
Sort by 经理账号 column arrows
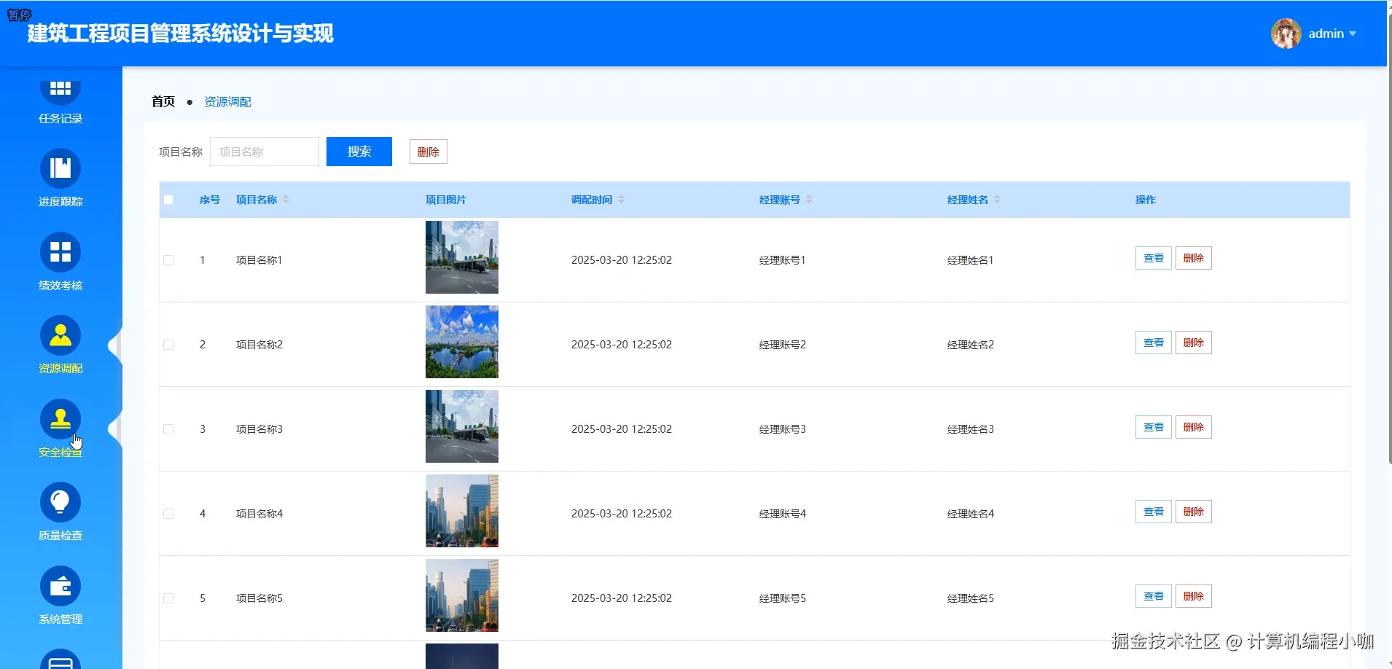[809, 200]
